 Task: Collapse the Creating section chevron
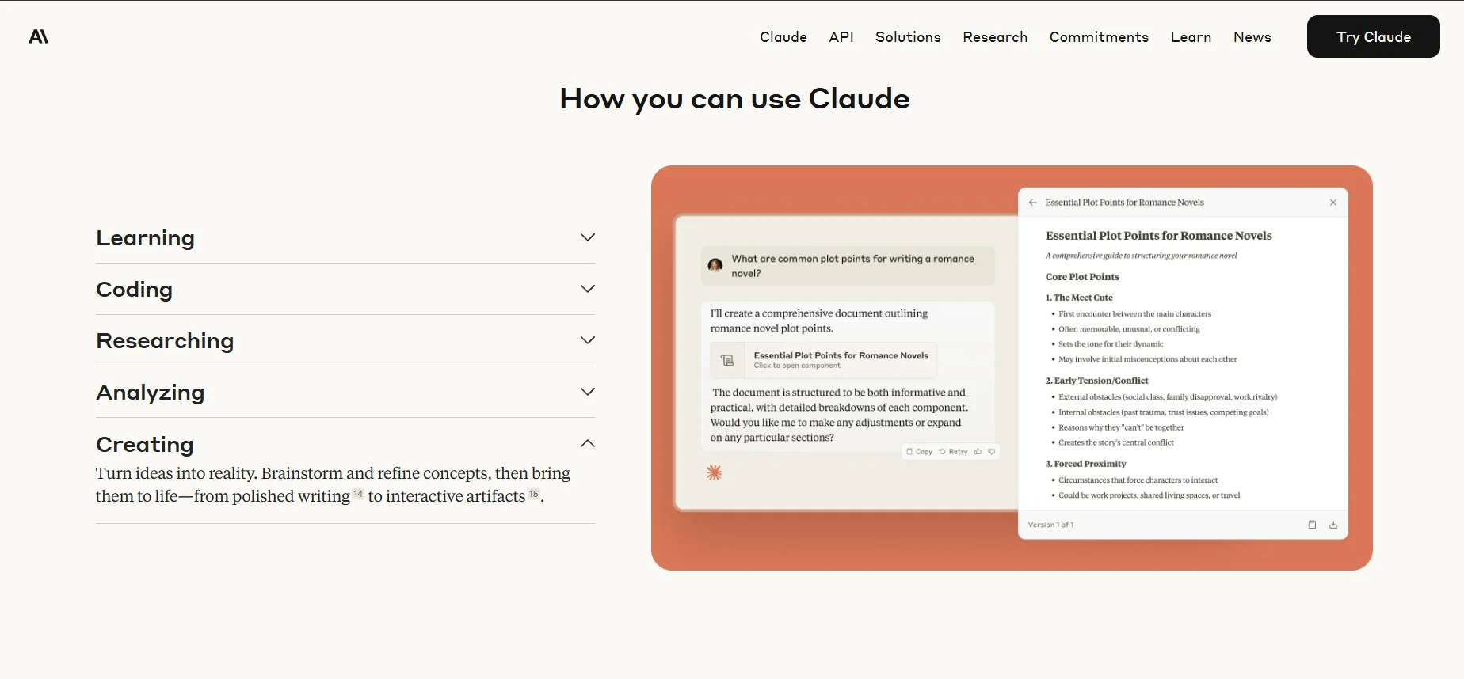587,443
